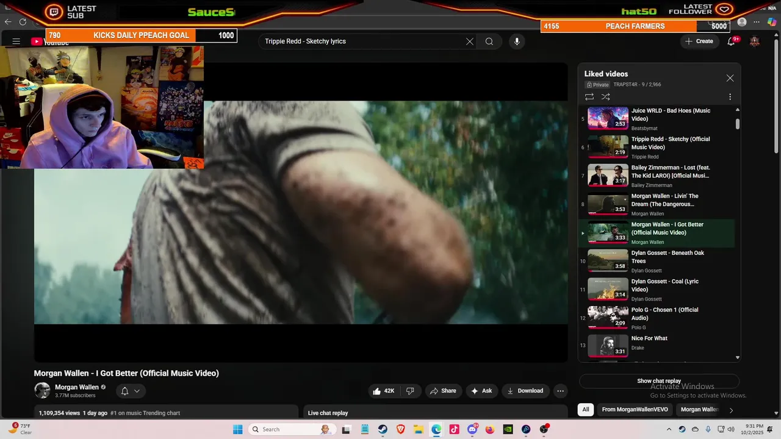
Task: Open the YouTube hamburger guide menu
Action: tap(16, 41)
